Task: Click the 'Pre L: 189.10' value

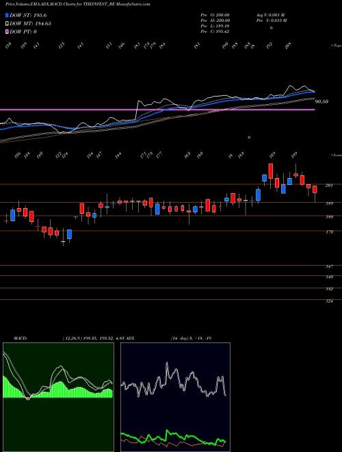Action: 215,26
